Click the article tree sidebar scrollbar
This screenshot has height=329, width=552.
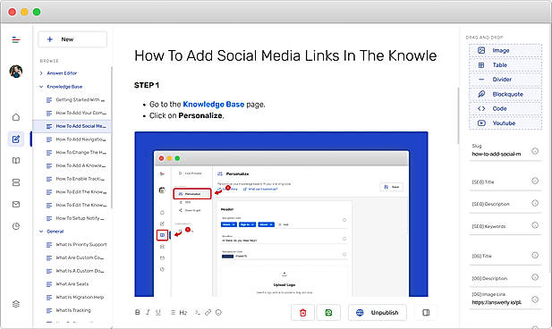pyautogui.click(x=112, y=137)
